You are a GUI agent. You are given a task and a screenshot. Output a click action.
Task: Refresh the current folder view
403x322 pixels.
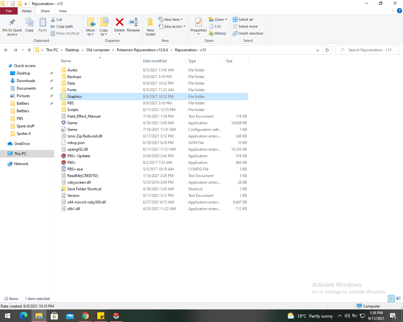coord(327,50)
